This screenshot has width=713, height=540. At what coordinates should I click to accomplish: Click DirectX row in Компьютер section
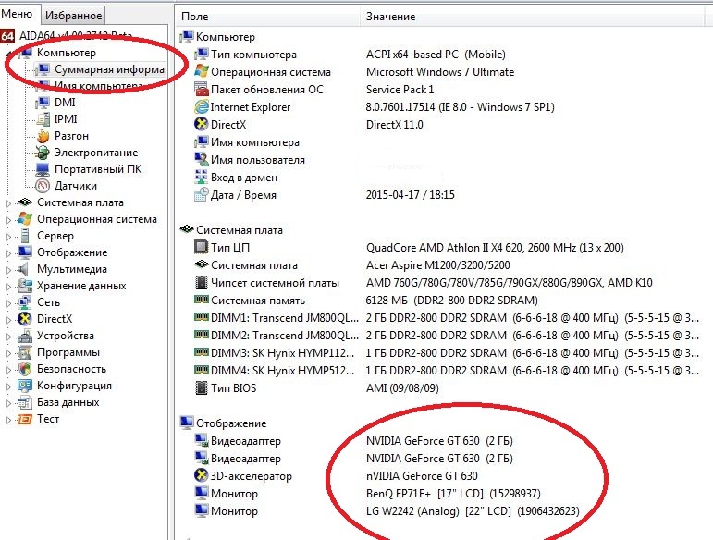pyautogui.click(x=443, y=125)
